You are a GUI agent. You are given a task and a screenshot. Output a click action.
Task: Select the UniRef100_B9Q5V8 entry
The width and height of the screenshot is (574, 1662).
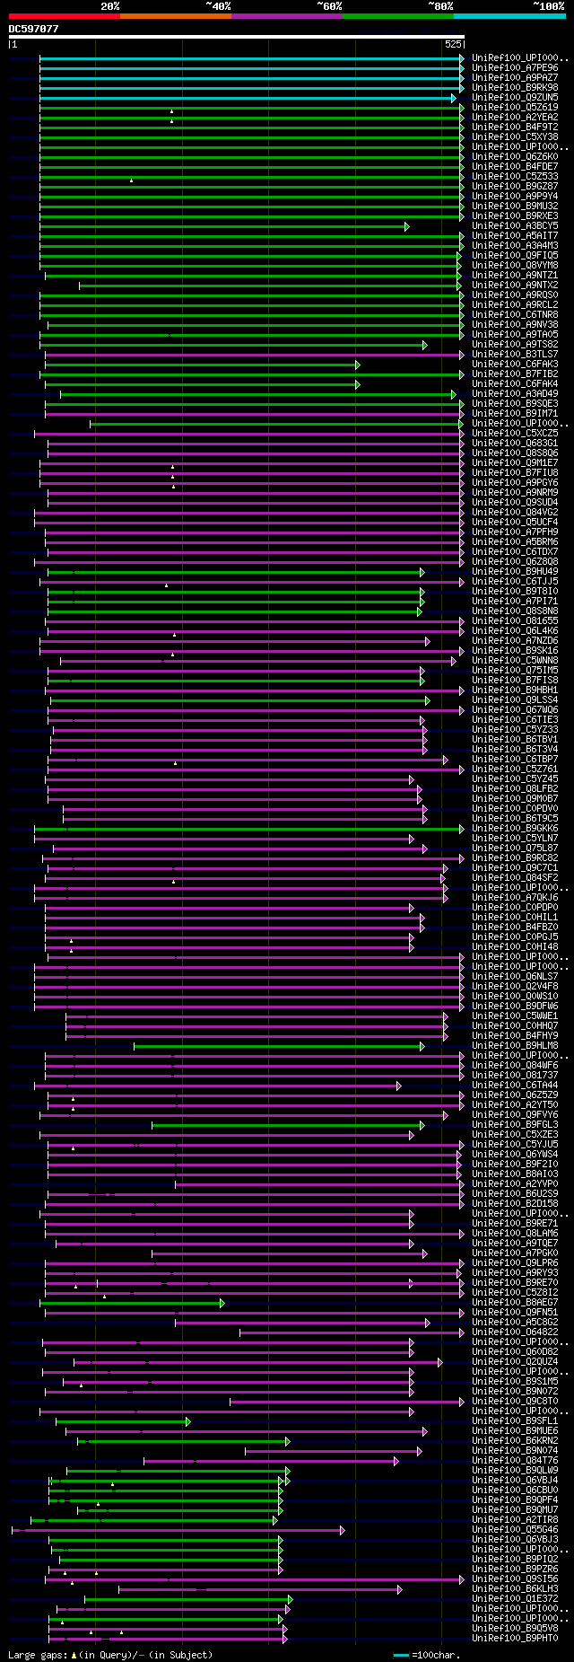[x=515, y=1629]
